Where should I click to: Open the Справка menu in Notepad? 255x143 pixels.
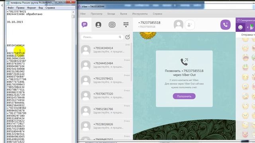tap(50, 8)
